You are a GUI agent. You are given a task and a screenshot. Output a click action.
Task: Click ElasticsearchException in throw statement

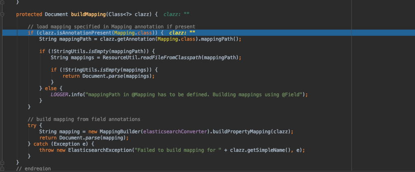[x=100, y=150]
